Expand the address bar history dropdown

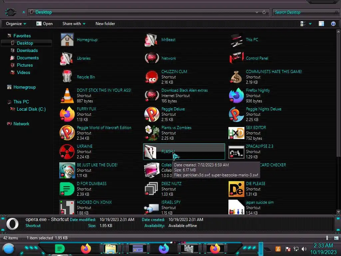pyautogui.click(x=257, y=12)
